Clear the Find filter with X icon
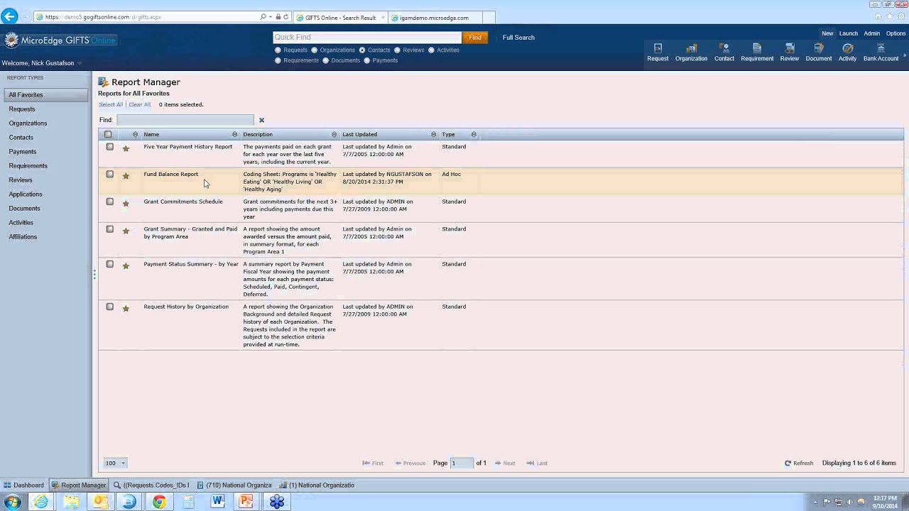This screenshot has width=909, height=511. pos(261,120)
